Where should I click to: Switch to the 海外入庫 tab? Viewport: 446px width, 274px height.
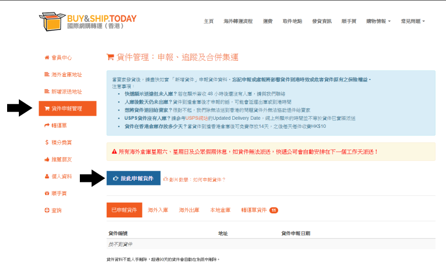tap(158, 210)
